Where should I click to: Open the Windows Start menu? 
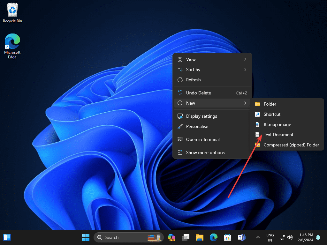(86, 237)
